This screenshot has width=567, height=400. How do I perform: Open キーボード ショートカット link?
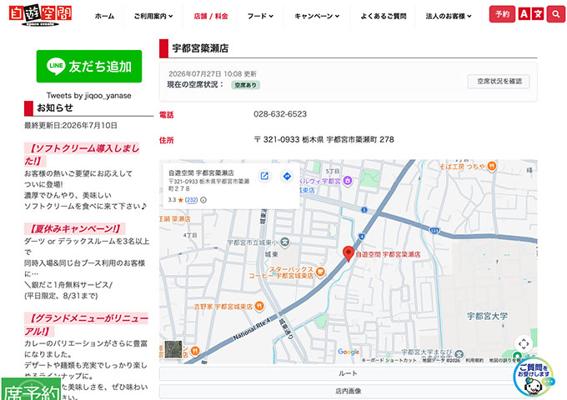point(389,360)
